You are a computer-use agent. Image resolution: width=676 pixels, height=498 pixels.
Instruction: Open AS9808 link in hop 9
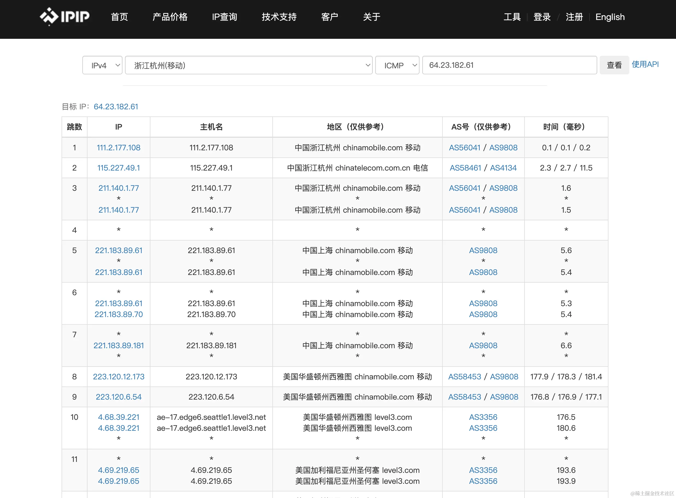tap(504, 397)
